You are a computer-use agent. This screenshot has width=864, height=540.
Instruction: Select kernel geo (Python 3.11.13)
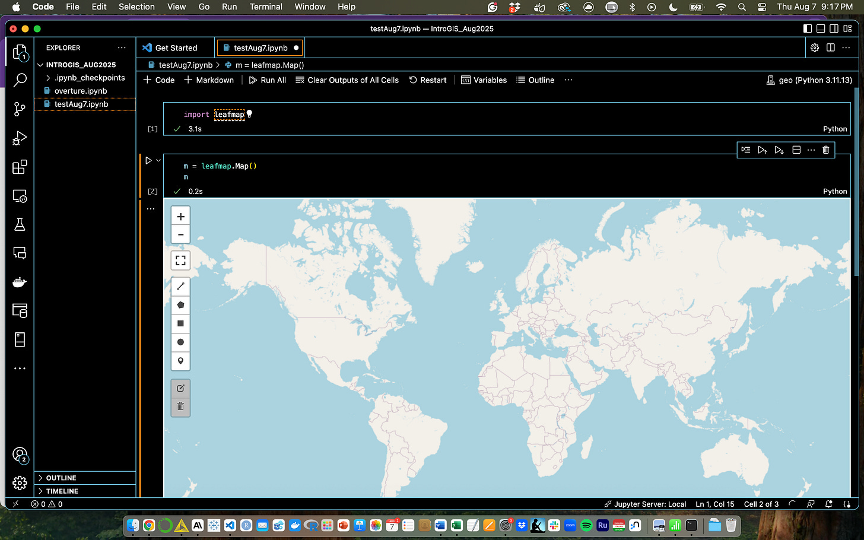pos(809,80)
